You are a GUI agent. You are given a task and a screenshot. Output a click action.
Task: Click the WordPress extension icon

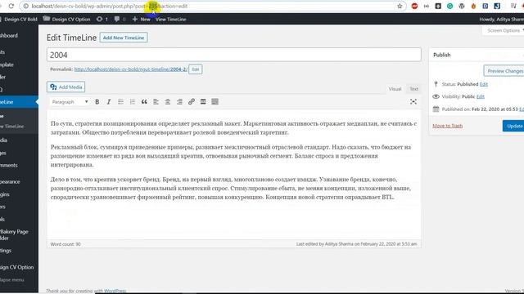[x=462, y=6]
